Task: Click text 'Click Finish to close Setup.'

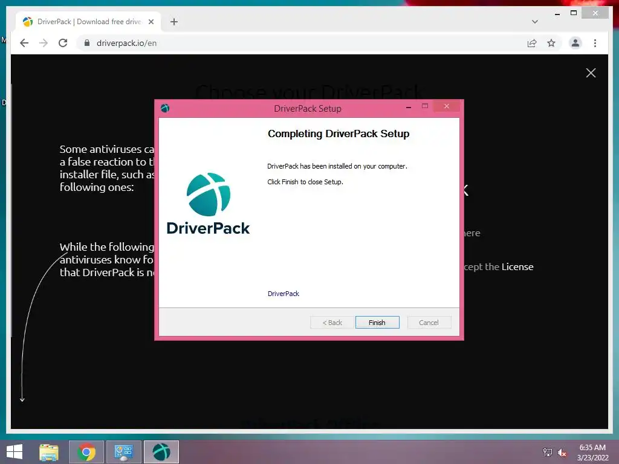Action: 305,182
